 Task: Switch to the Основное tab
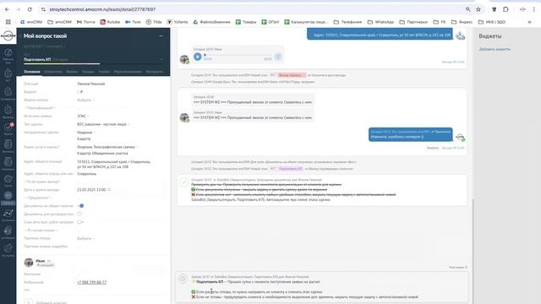click(x=32, y=72)
